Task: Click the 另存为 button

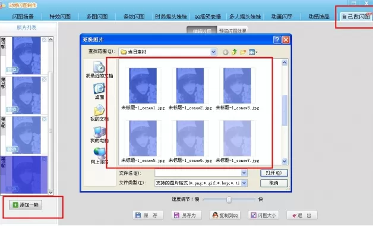Action: click(186, 215)
